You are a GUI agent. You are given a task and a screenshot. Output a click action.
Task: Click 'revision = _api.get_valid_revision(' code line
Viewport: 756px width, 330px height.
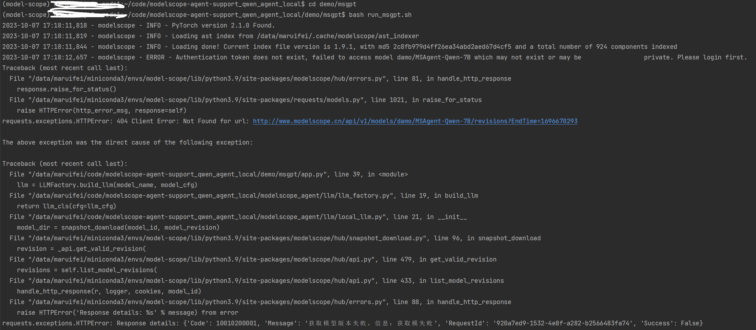click(81, 248)
